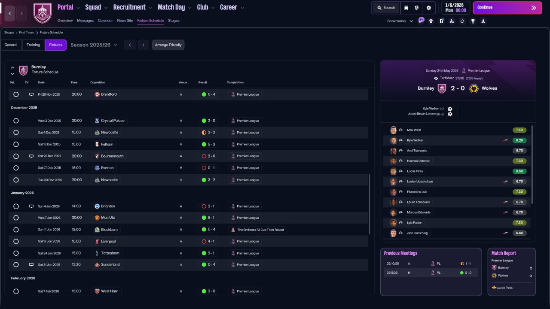Click Kyle Walker 8.20 rating badge
The height and width of the screenshot is (309, 550).
point(519,140)
